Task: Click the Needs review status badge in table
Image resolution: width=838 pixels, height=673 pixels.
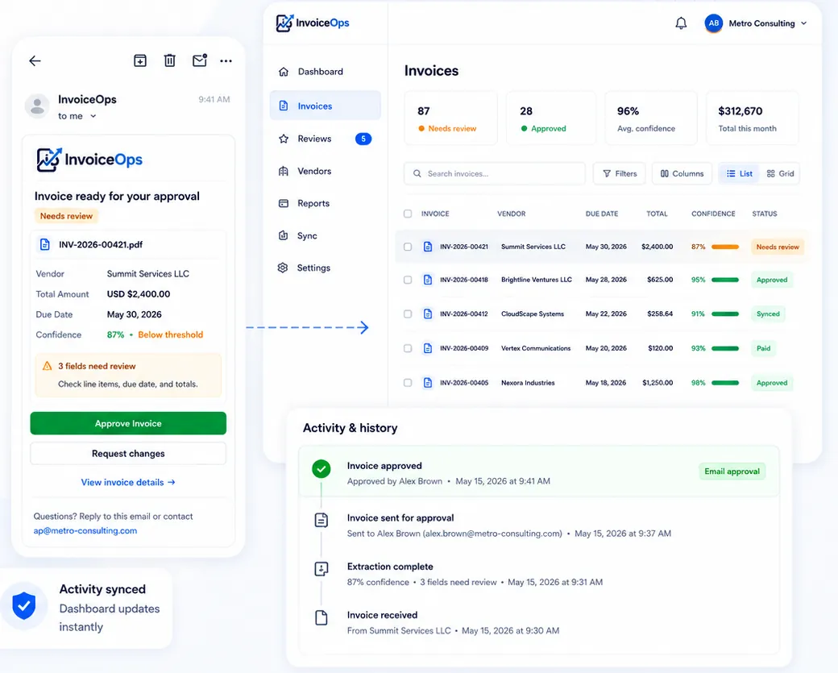Action: coord(778,247)
